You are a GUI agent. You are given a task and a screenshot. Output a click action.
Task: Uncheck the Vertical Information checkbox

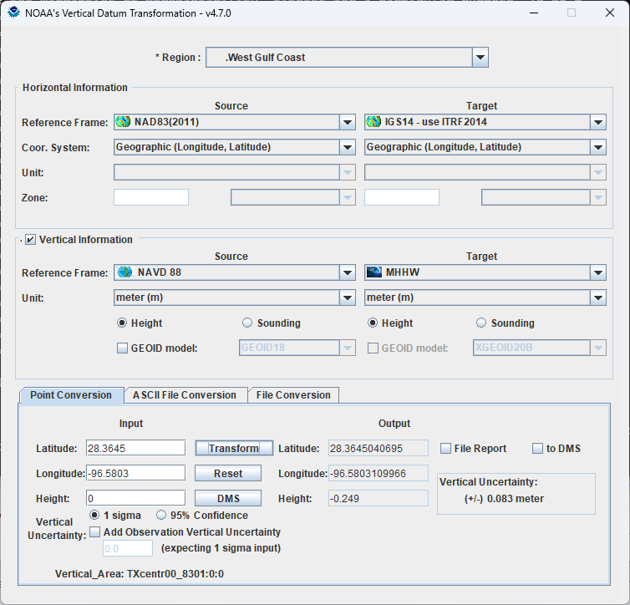(x=31, y=240)
